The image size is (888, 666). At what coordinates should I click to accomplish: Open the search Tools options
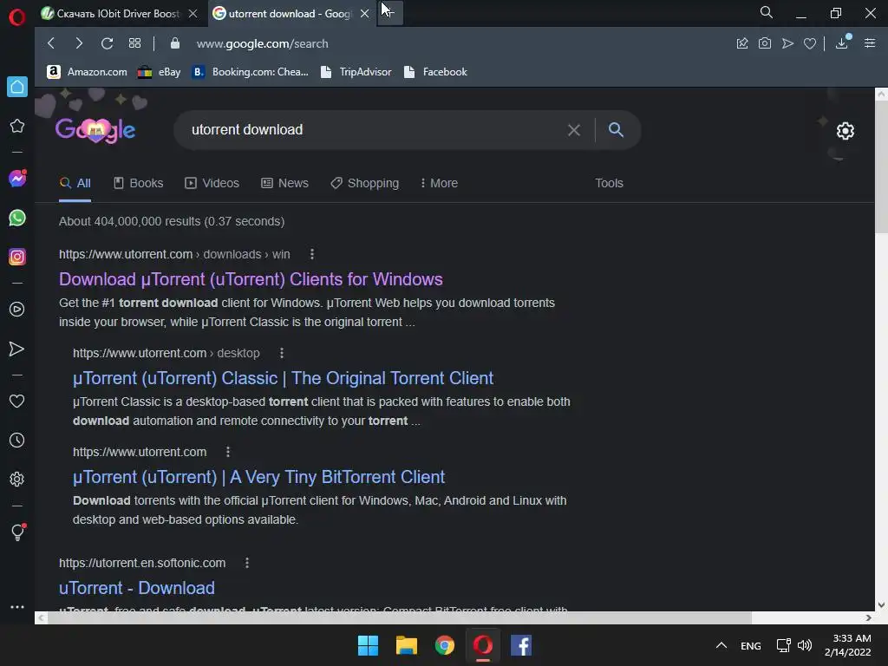point(609,183)
